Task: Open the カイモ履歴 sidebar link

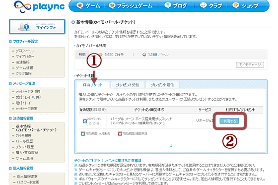Action: click(x=24, y=136)
